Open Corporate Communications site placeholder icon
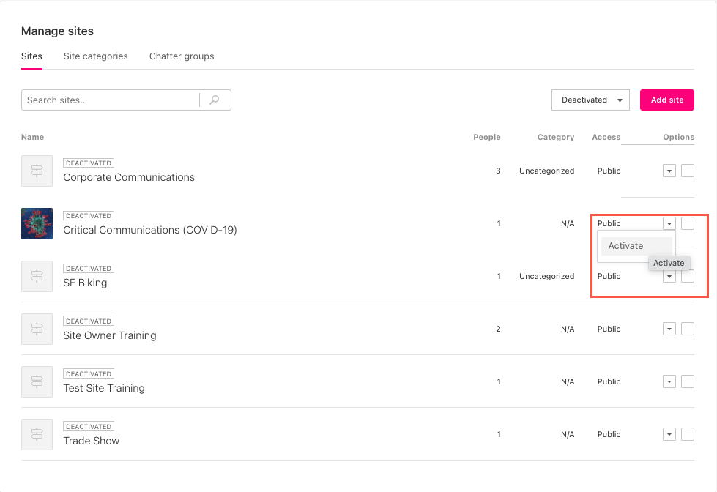Image resolution: width=717 pixels, height=492 pixels. (37, 171)
